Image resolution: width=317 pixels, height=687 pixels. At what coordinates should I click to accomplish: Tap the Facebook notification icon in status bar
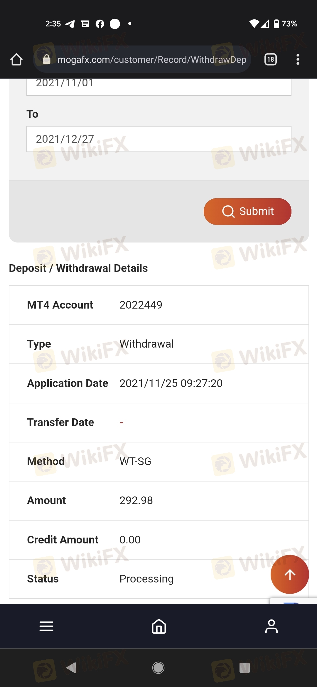(100, 24)
